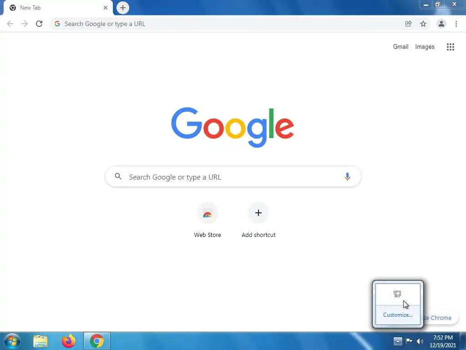Click the Chrome taskbar button
Image resolution: width=466 pixels, height=350 pixels.
click(x=97, y=341)
